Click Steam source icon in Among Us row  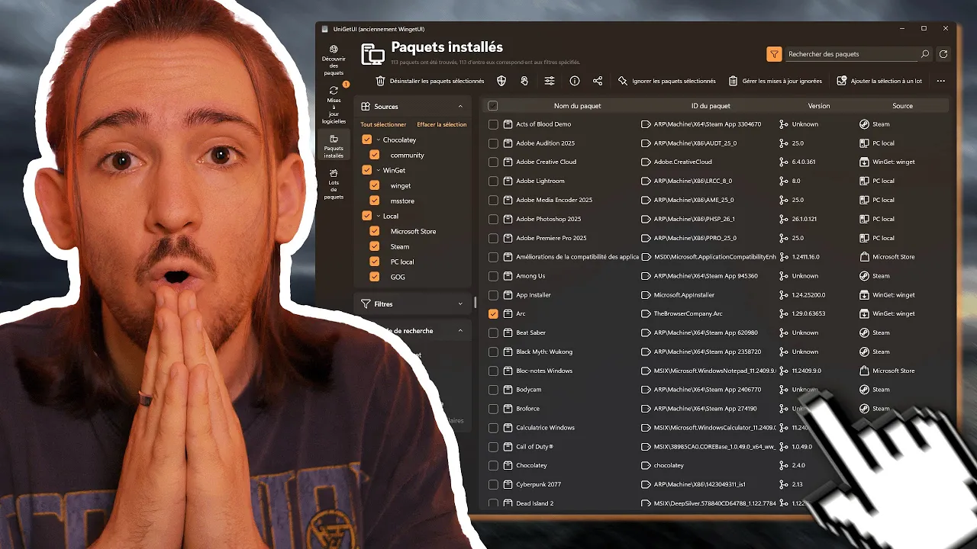864,276
